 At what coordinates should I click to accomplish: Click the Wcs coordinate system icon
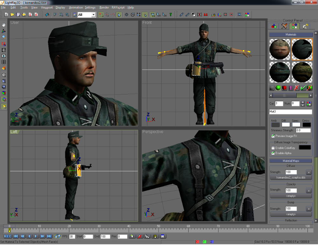153,15
